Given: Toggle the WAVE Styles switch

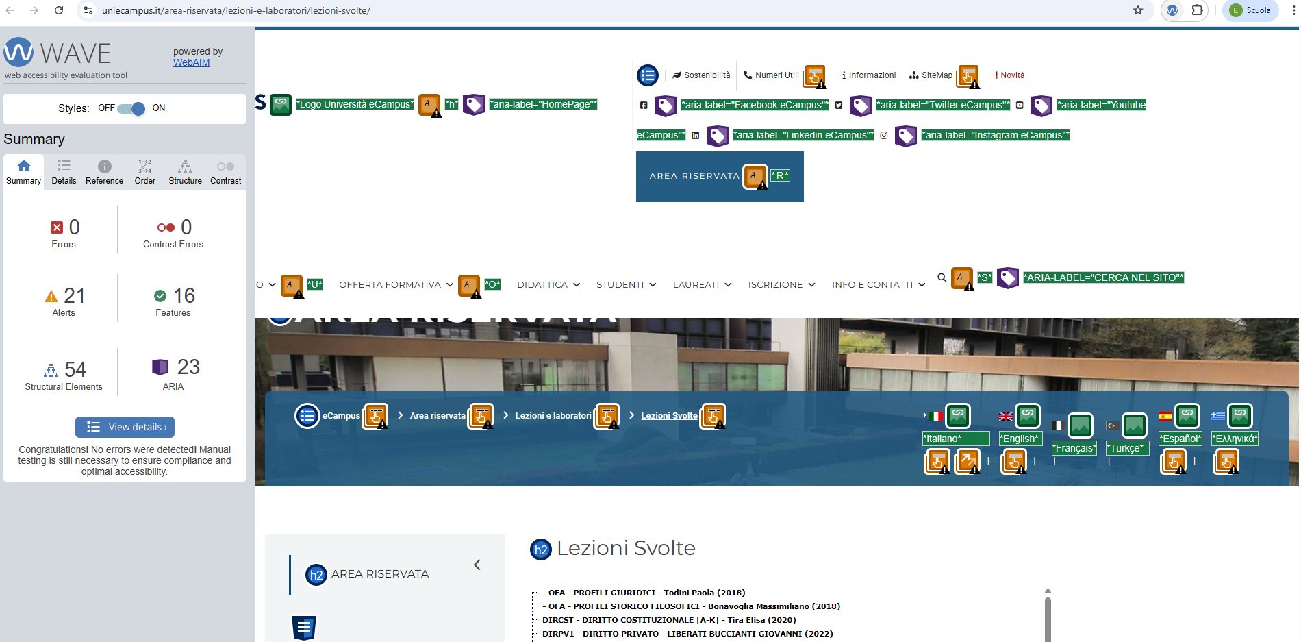Looking at the screenshot, I should point(131,108).
